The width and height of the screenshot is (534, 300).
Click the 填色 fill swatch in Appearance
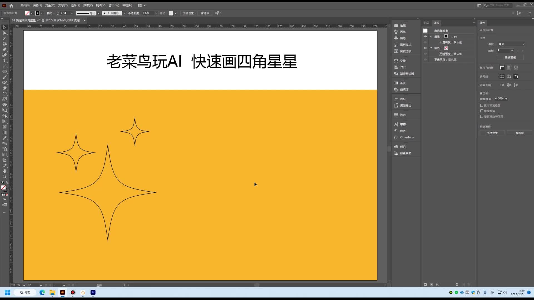coord(446,48)
